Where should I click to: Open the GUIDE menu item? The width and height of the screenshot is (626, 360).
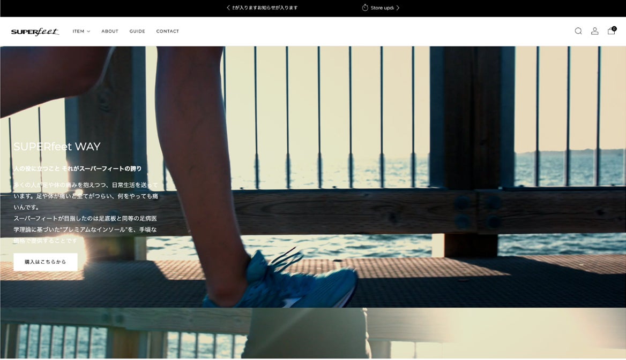[x=137, y=31]
